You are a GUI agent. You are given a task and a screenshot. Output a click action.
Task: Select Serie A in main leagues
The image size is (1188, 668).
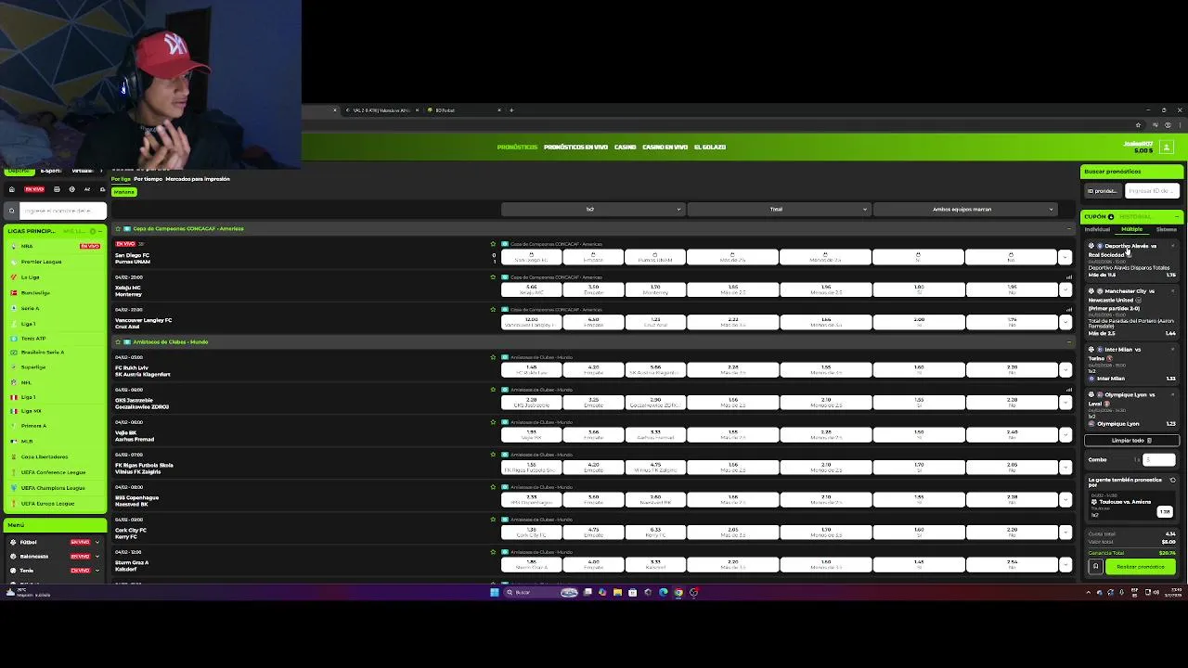pos(55,308)
